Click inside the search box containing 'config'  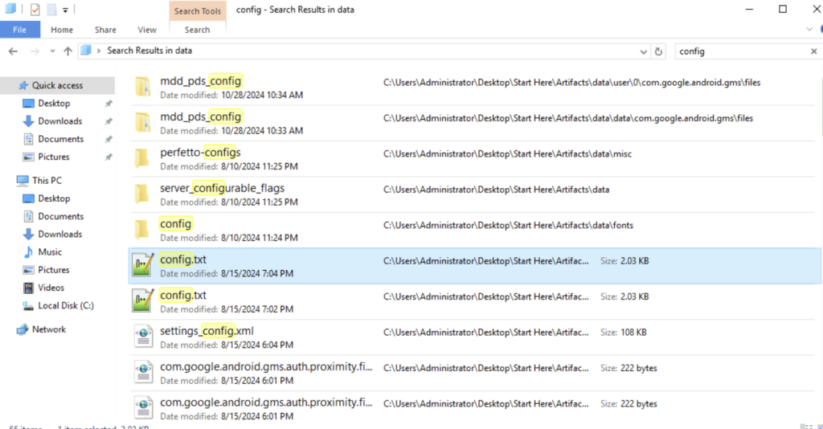pyautogui.click(x=738, y=51)
